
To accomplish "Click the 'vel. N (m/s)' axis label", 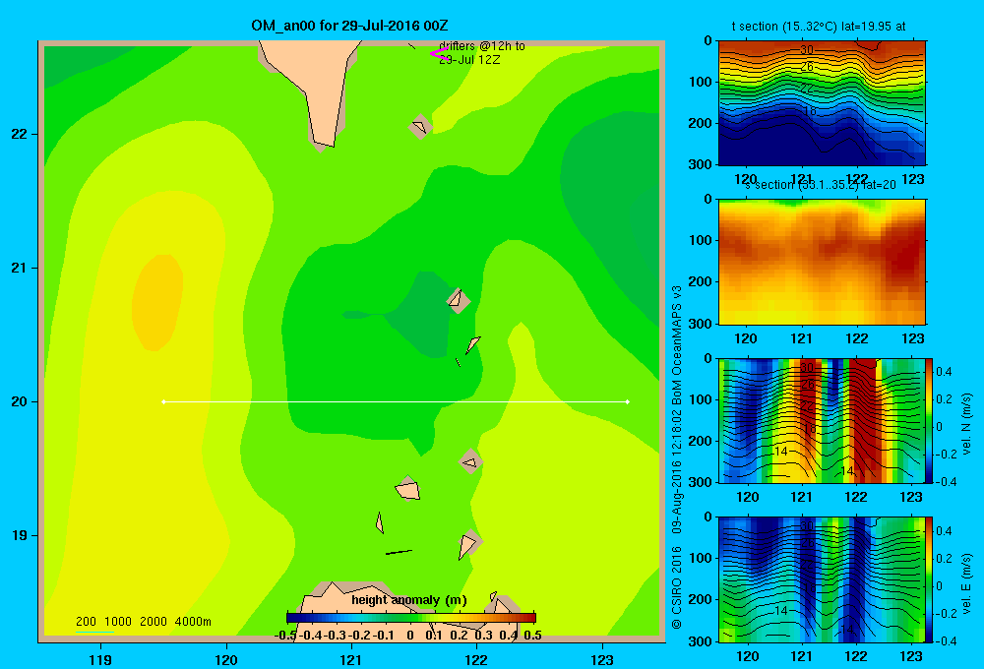I will click(967, 424).
